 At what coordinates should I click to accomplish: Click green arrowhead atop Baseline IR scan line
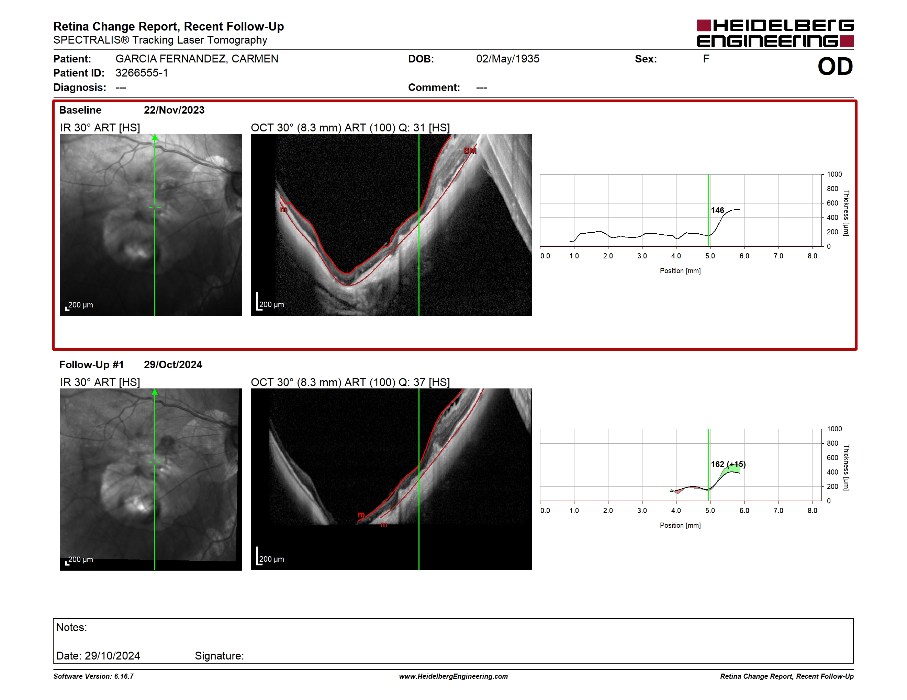[155, 137]
